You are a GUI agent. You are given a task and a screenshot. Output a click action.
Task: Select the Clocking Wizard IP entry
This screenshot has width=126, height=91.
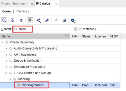coord(33,85)
